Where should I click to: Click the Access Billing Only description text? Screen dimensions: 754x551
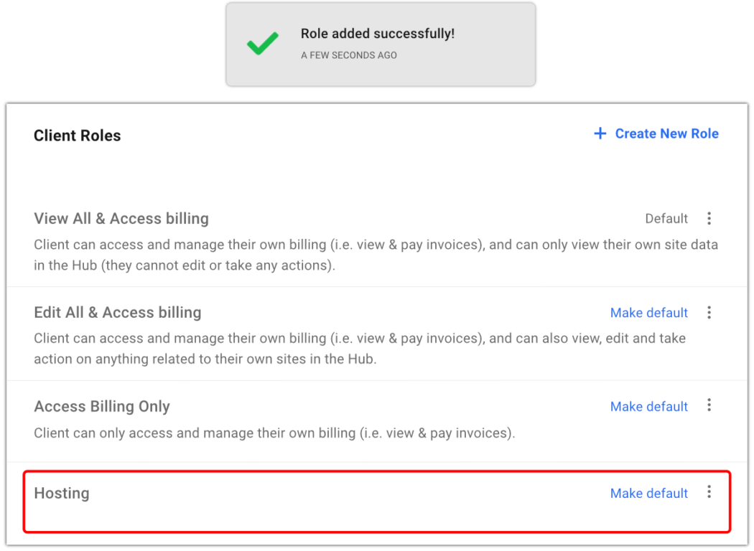274,433
